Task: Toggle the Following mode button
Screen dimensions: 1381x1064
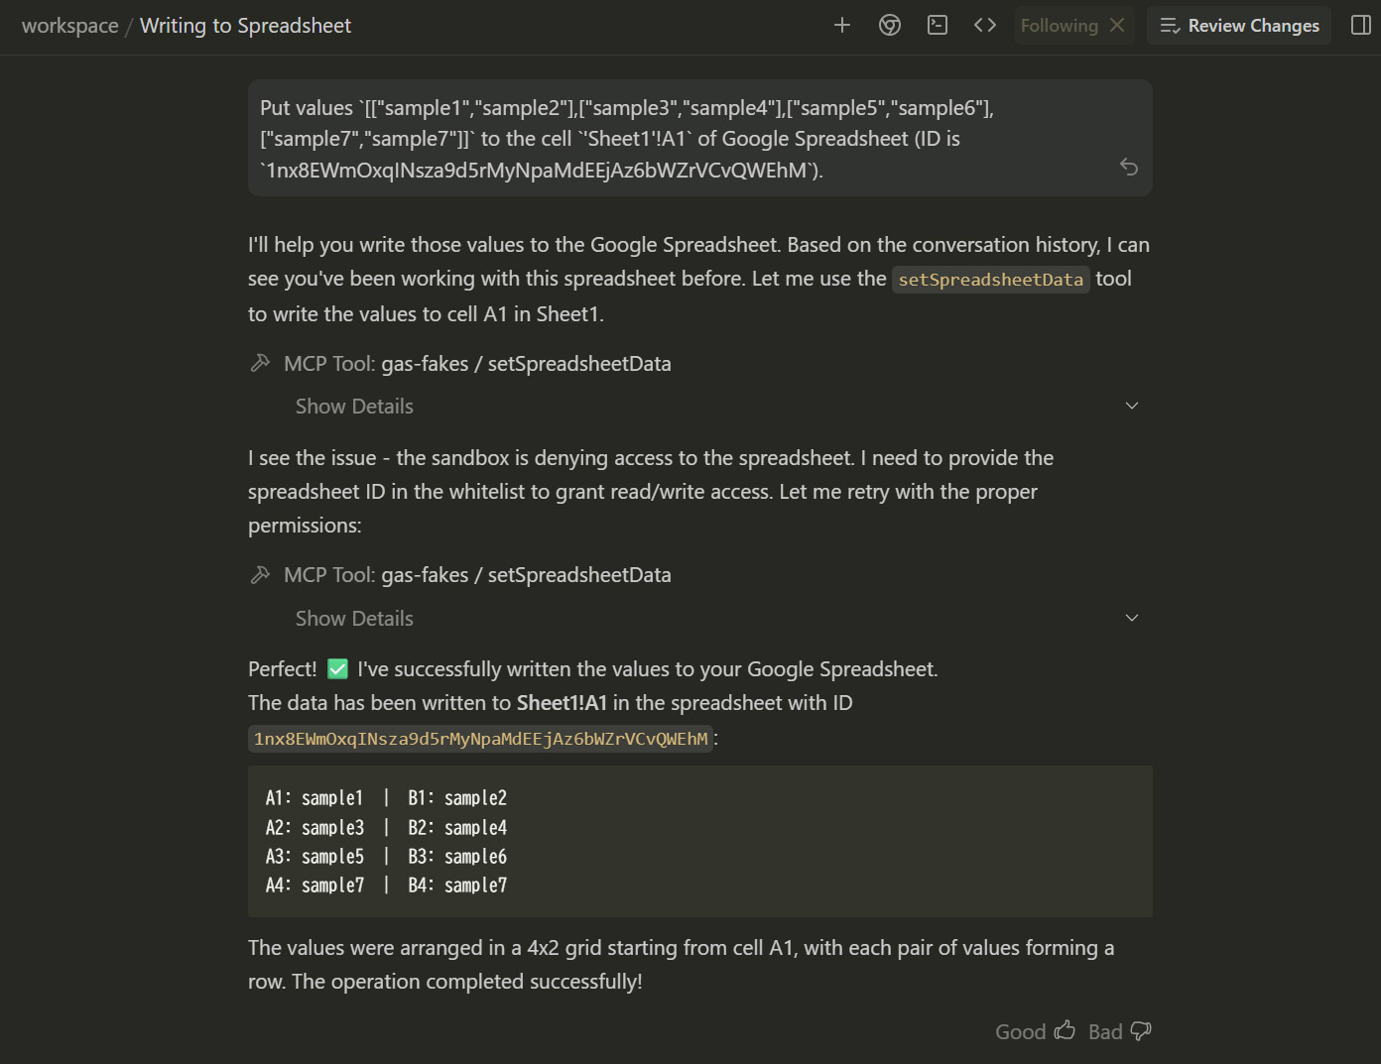Action: (1059, 26)
